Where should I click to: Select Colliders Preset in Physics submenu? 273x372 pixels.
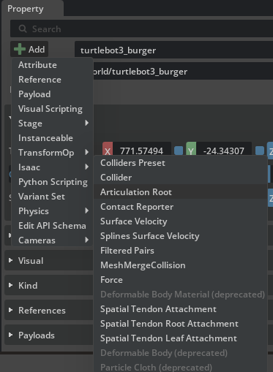click(180, 163)
